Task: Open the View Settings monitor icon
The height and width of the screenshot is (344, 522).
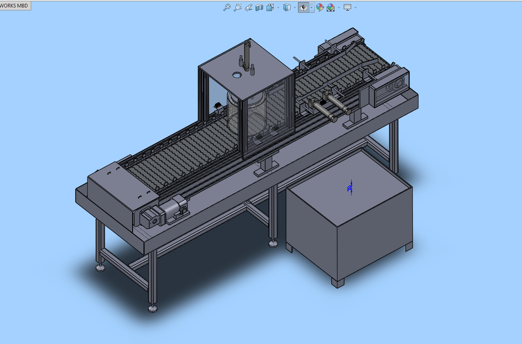Action: 347,7
